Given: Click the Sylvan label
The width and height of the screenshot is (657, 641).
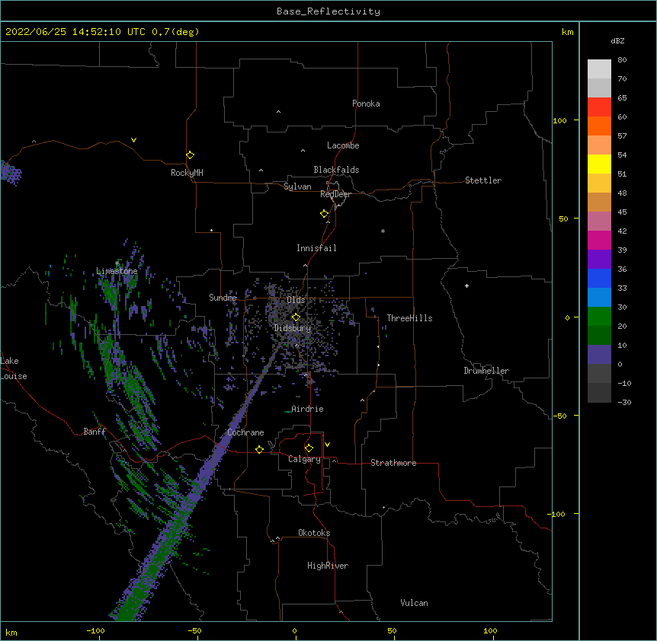Looking at the screenshot, I should [x=297, y=187].
